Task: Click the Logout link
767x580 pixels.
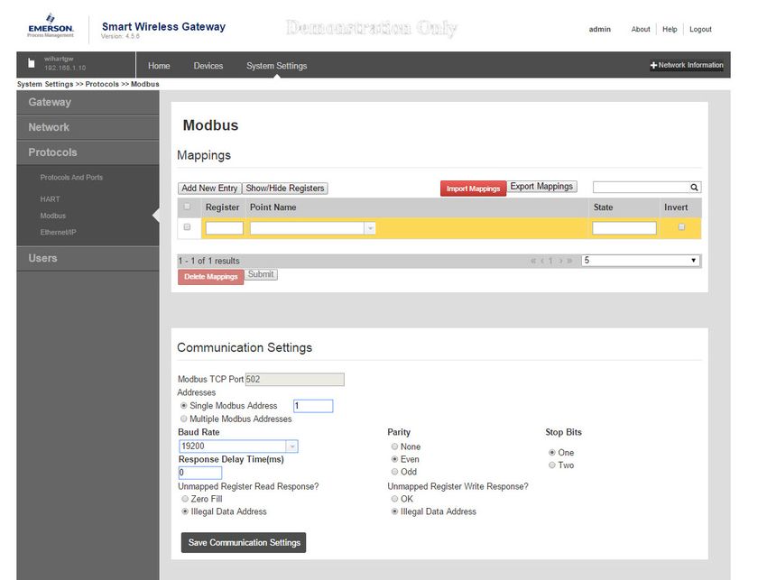Action: [x=700, y=30]
